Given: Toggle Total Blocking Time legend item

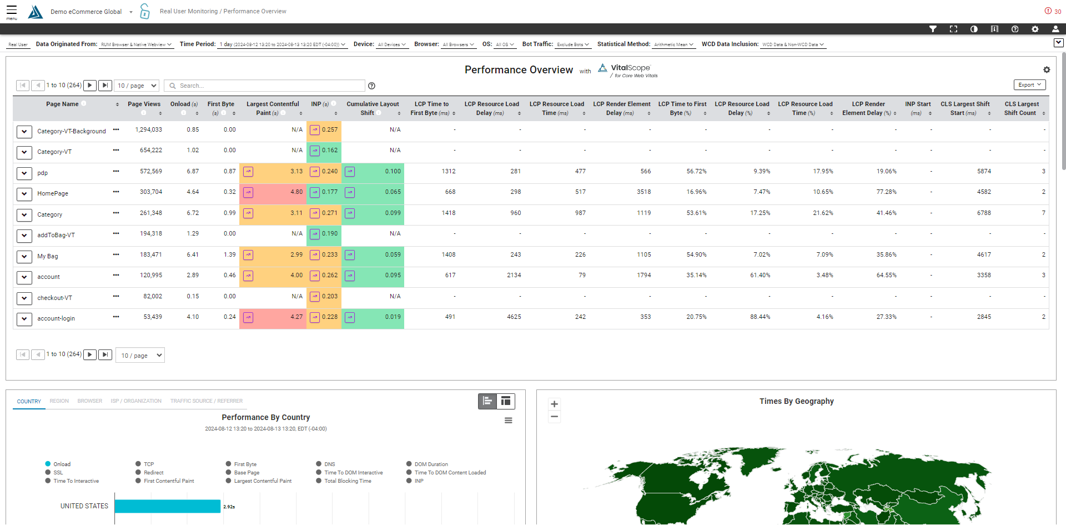Looking at the screenshot, I should 344,481.
